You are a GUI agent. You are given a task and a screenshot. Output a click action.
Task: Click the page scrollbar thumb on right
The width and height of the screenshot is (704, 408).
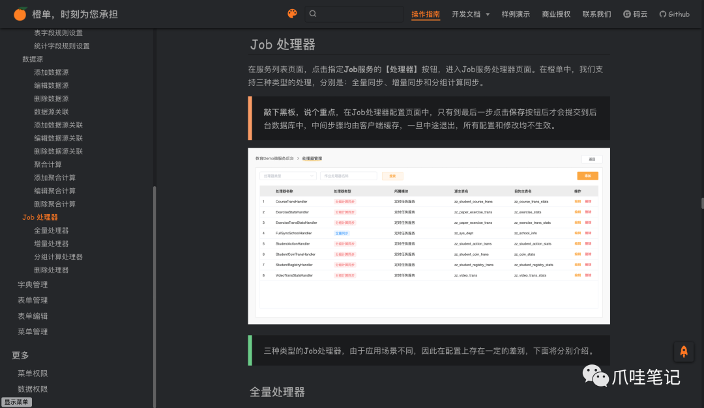pyautogui.click(x=702, y=203)
